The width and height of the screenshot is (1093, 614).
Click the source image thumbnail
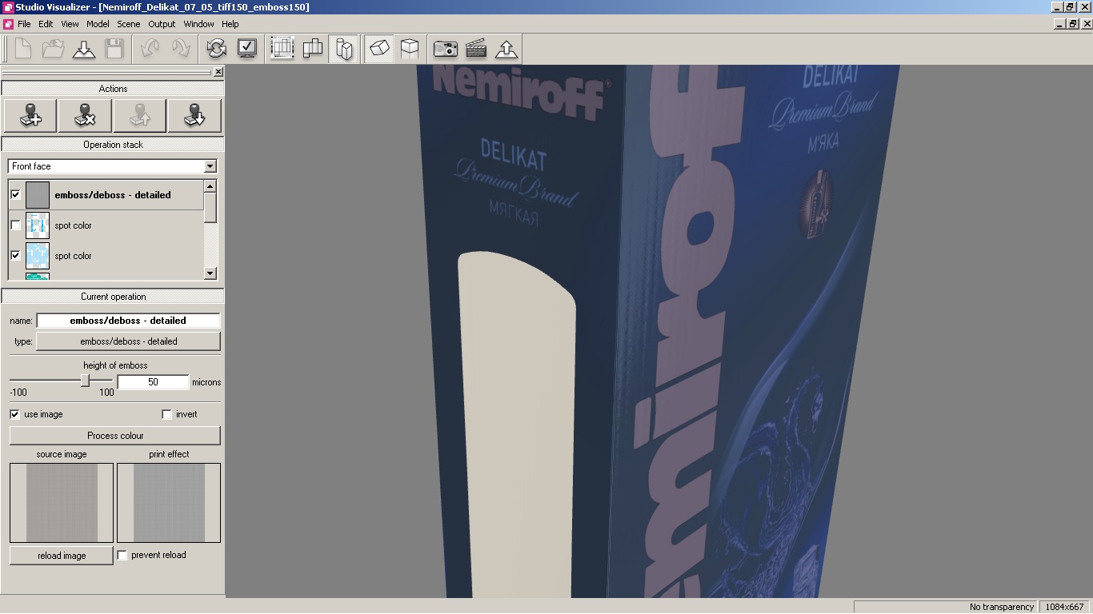(62, 502)
